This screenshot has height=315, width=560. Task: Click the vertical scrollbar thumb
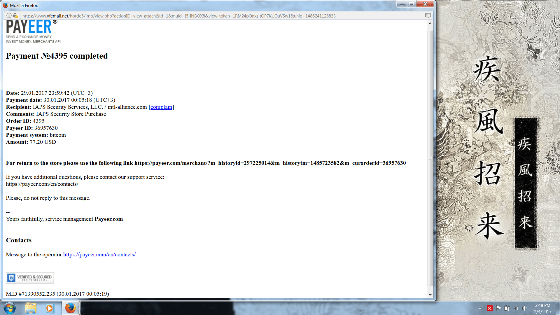430,158
